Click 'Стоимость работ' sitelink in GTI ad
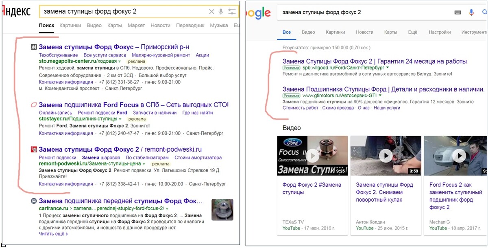Viewport: 488px width, 248px height. click(300, 108)
